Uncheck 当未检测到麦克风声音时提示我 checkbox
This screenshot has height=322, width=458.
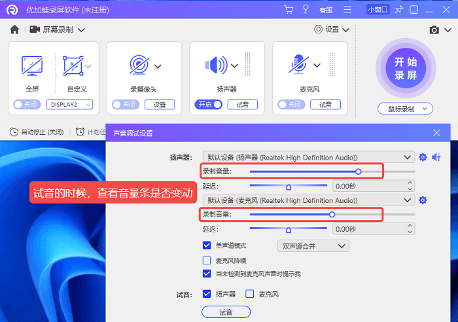(x=207, y=274)
